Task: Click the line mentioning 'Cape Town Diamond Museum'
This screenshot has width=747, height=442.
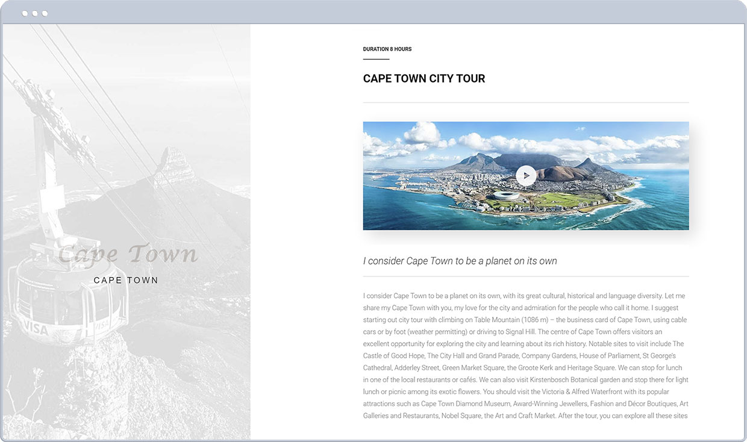Action: coord(525,404)
